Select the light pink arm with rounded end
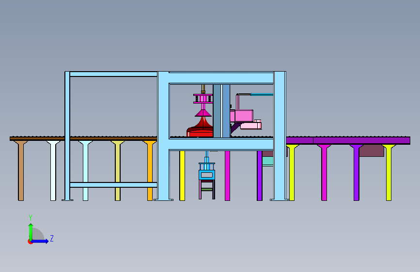 (251, 125)
